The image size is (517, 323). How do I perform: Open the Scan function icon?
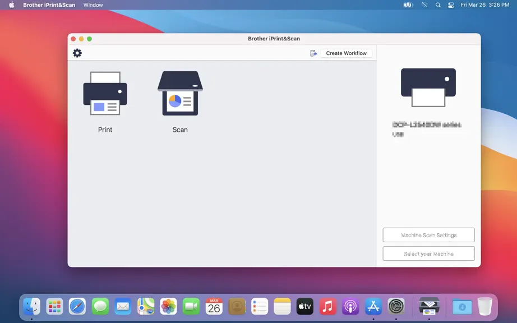[180, 93]
